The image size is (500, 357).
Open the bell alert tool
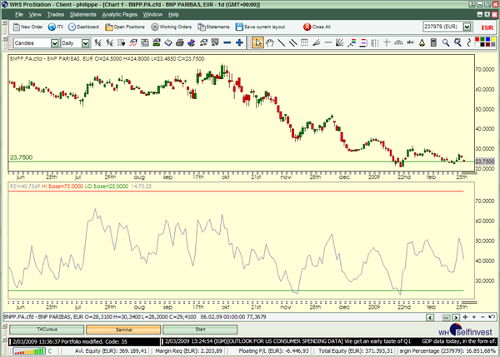[x=422, y=42]
